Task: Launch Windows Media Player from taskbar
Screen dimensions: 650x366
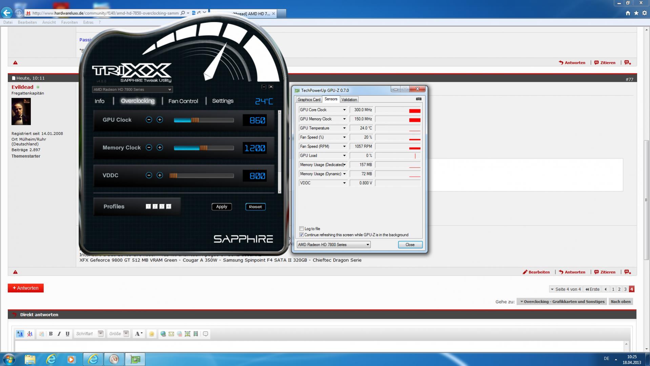Action: (x=71, y=359)
